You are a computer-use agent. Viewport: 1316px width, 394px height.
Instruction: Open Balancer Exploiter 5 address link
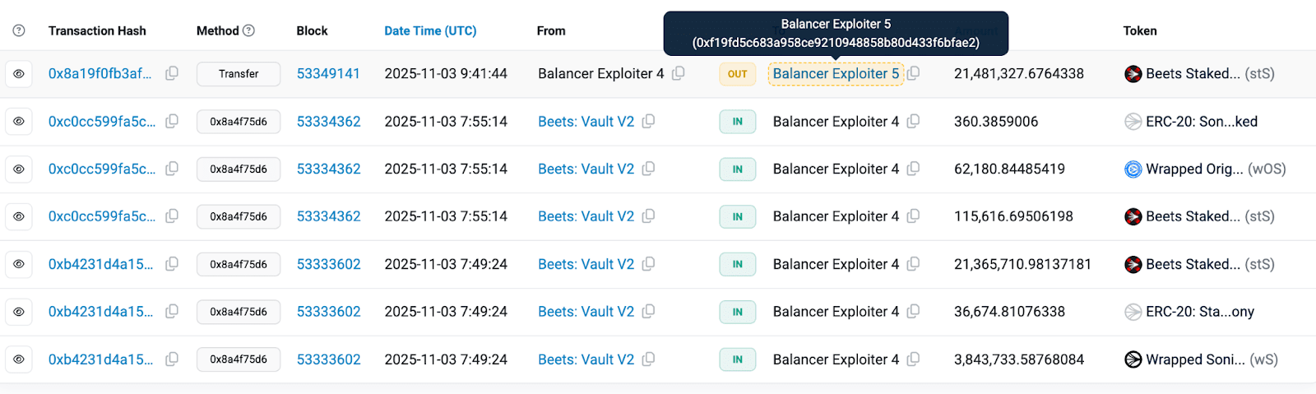click(x=835, y=73)
